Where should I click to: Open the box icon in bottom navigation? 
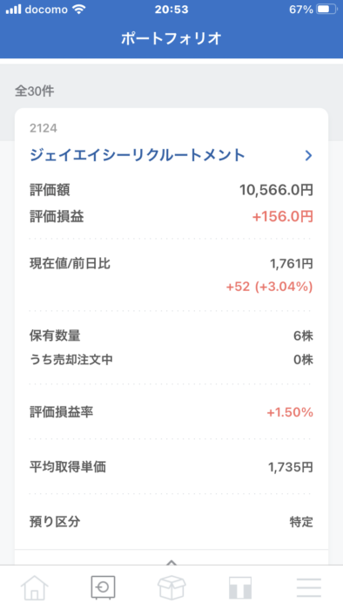click(x=171, y=587)
